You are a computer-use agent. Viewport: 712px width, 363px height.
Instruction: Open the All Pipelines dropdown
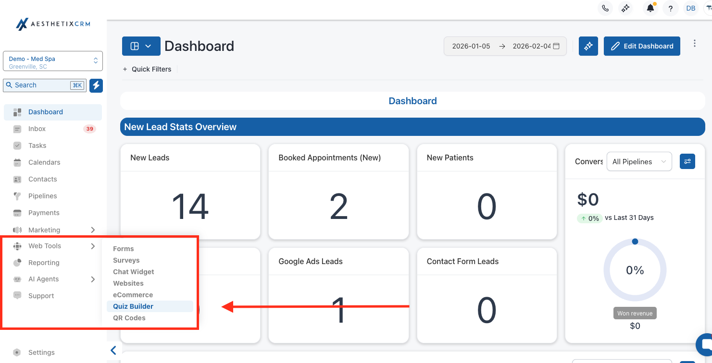(639, 162)
